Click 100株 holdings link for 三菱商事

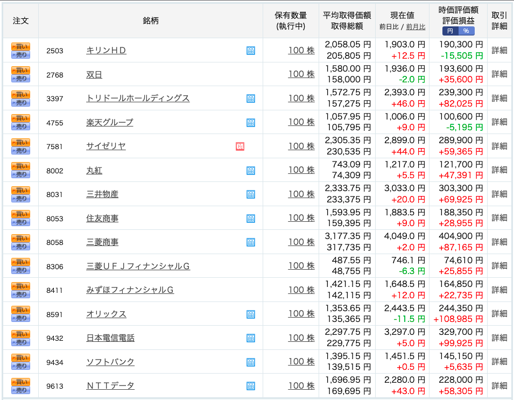301,242
